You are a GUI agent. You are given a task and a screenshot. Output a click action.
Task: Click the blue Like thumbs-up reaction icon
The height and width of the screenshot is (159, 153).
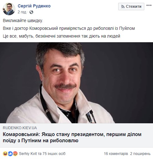[x=10, y=154]
